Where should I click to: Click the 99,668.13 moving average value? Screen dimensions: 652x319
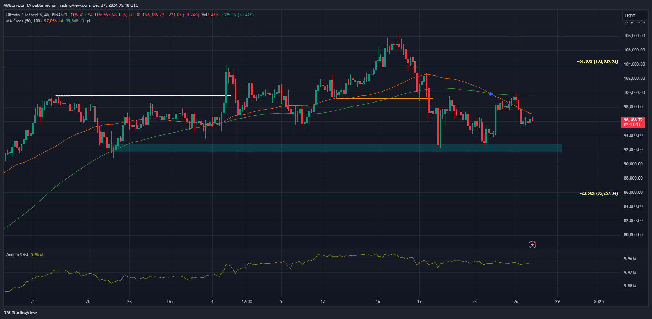point(75,21)
